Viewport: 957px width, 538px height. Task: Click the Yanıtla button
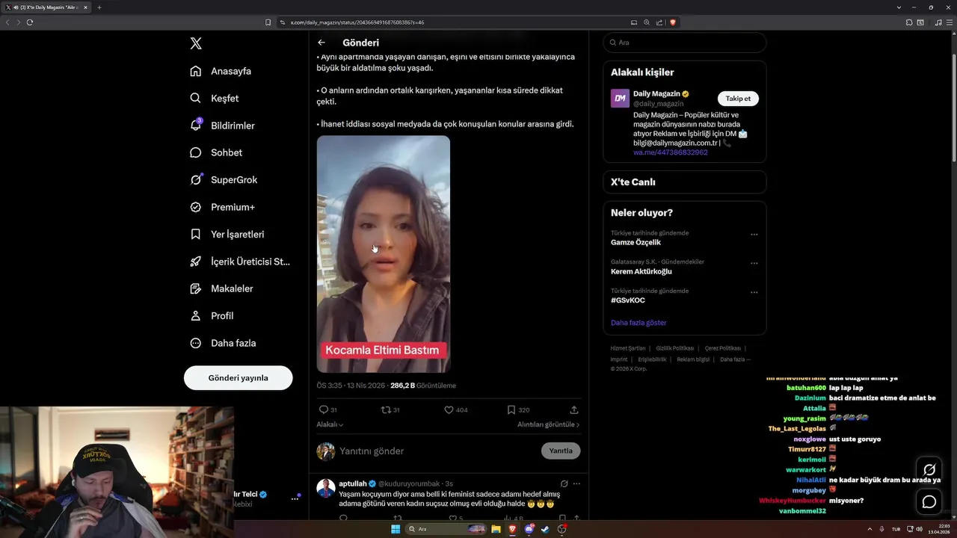click(561, 451)
